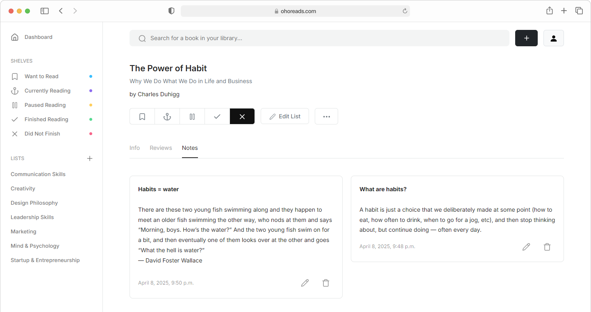Open the Paused Reading shelf

(45, 105)
